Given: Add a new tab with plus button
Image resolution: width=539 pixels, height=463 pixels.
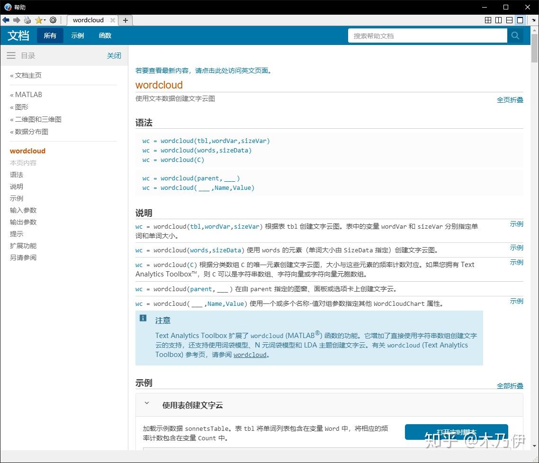Looking at the screenshot, I should tap(126, 20).
